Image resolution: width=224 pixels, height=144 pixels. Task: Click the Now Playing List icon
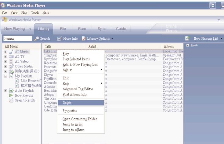click(x=187, y=38)
